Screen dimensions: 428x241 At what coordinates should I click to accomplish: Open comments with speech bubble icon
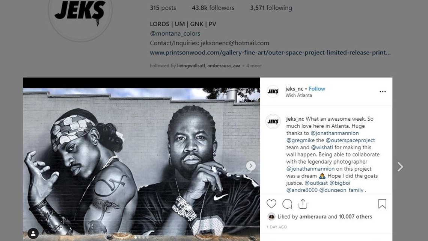click(287, 204)
